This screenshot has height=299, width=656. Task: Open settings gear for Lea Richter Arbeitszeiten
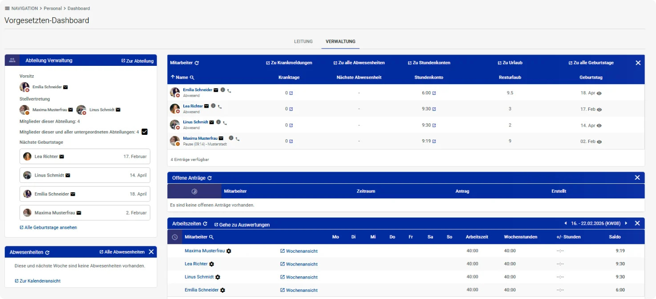[x=212, y=264]
